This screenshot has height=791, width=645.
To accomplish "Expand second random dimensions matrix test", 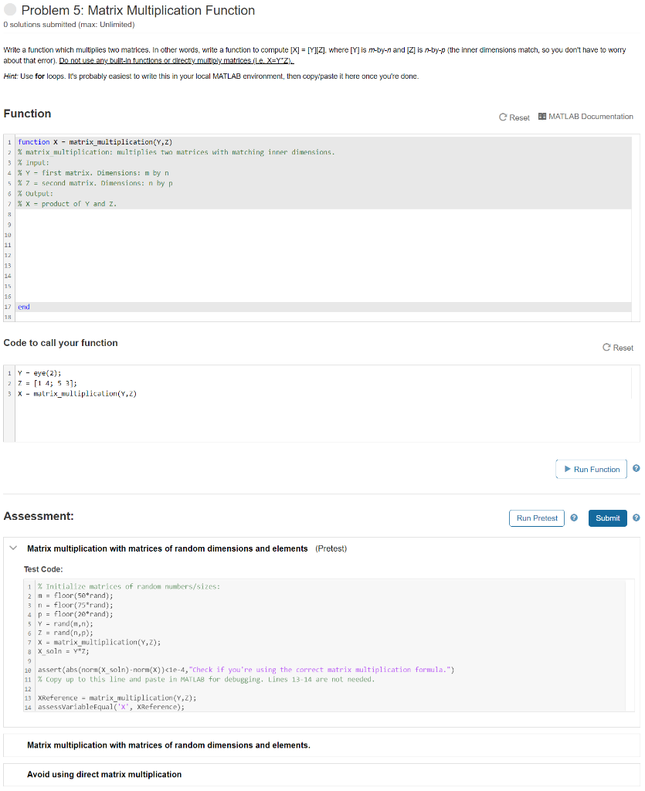I will [x=168, y=745].
